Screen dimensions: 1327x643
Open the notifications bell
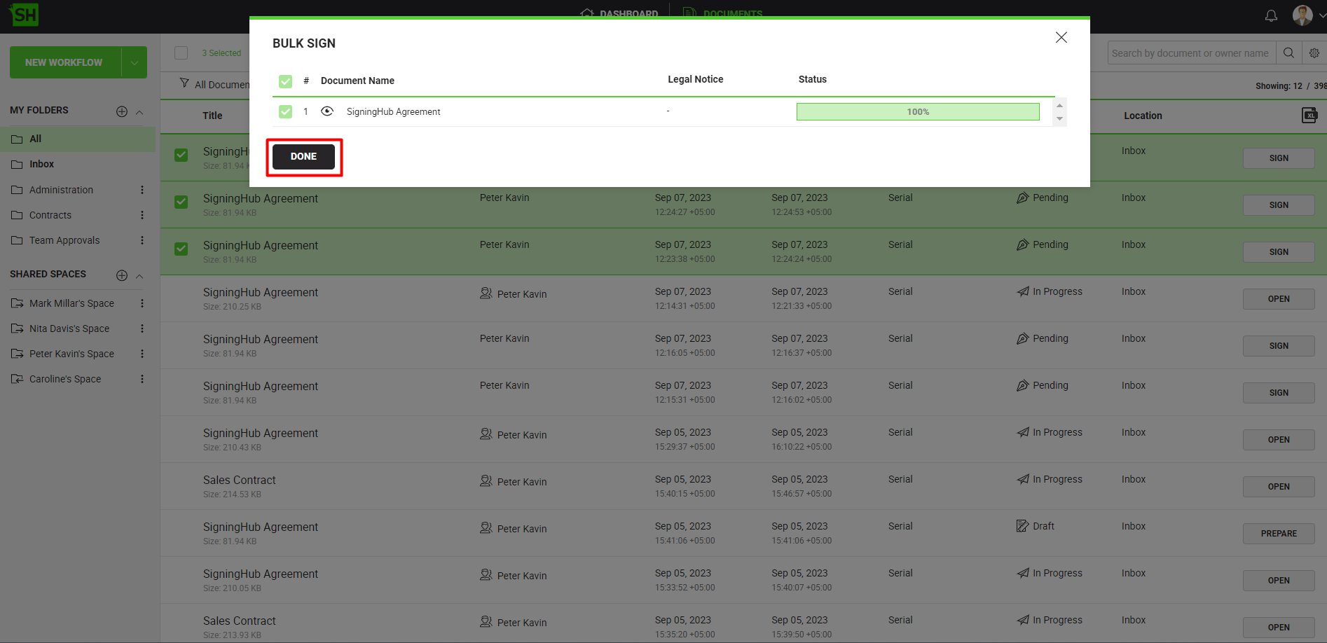click(1271, 15)
